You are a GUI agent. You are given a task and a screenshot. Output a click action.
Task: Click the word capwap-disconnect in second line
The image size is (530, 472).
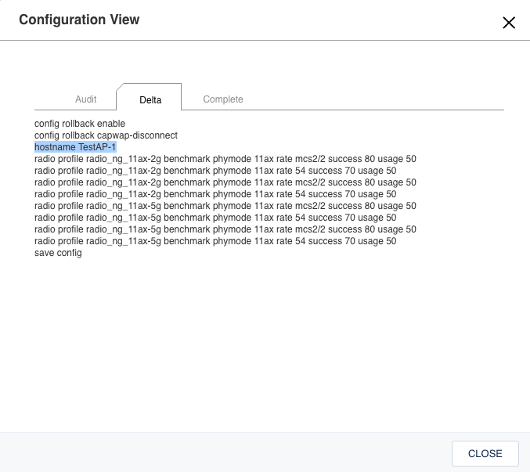point(137,135)
